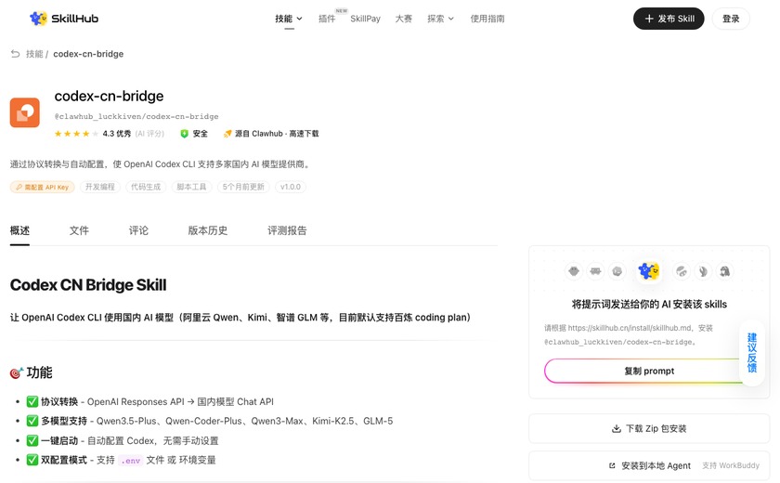This screenshot has width=780, height=483.
Task: Click the gray round terminal agent icon
Action: click(x=617, y=271)
